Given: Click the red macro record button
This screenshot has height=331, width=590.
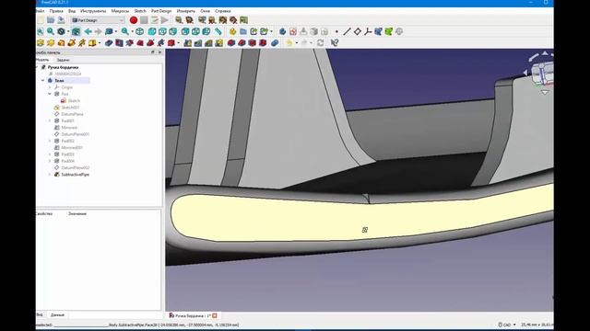Looking at the screenshot, I should pos(133,20).
